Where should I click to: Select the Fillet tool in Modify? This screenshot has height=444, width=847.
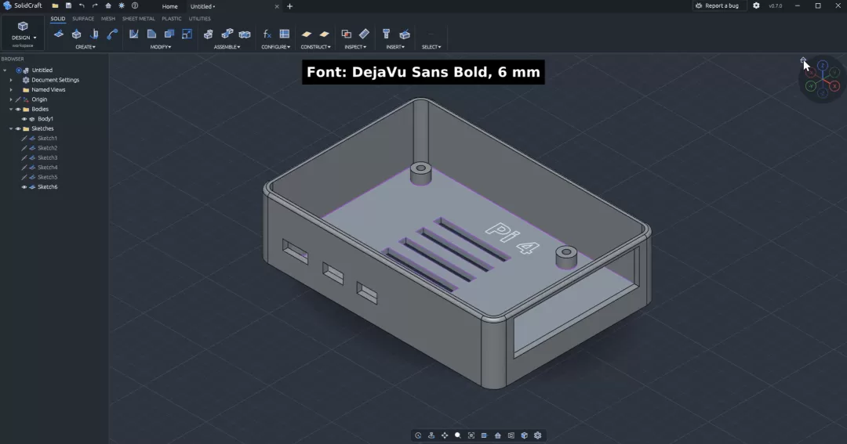point(133,34)
